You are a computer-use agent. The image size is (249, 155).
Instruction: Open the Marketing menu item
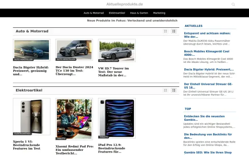click(159, 13)
